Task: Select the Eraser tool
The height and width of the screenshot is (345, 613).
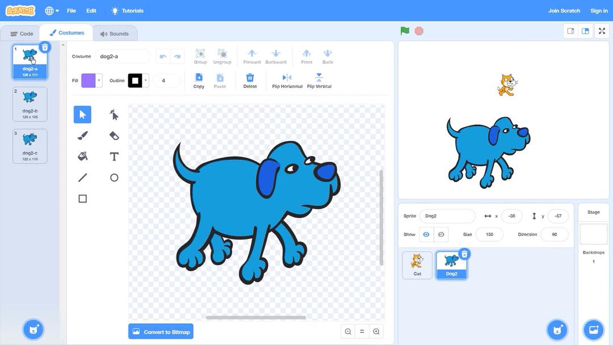Action: 114,136
